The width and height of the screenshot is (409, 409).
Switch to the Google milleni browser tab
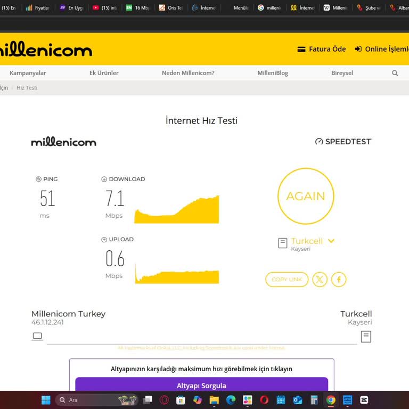coord(269,8)
